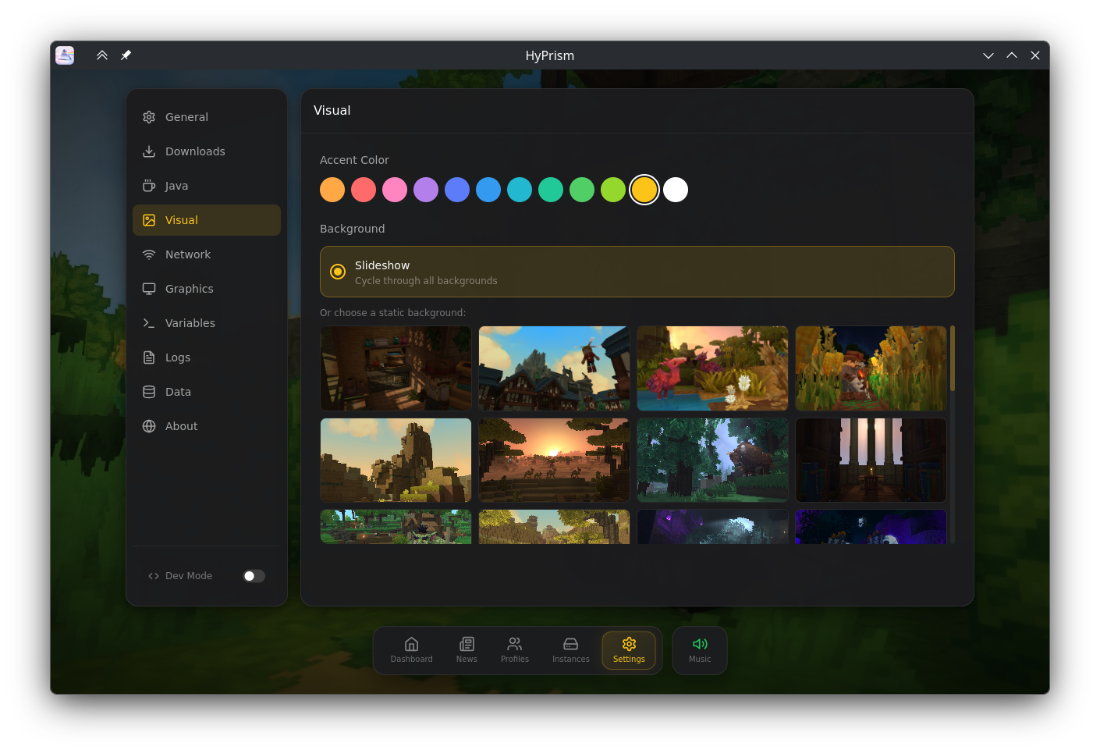Click the Dev Mode code brackets icon
The width and height of the screenshot is (1100, 754).
[x=154, y=576]
